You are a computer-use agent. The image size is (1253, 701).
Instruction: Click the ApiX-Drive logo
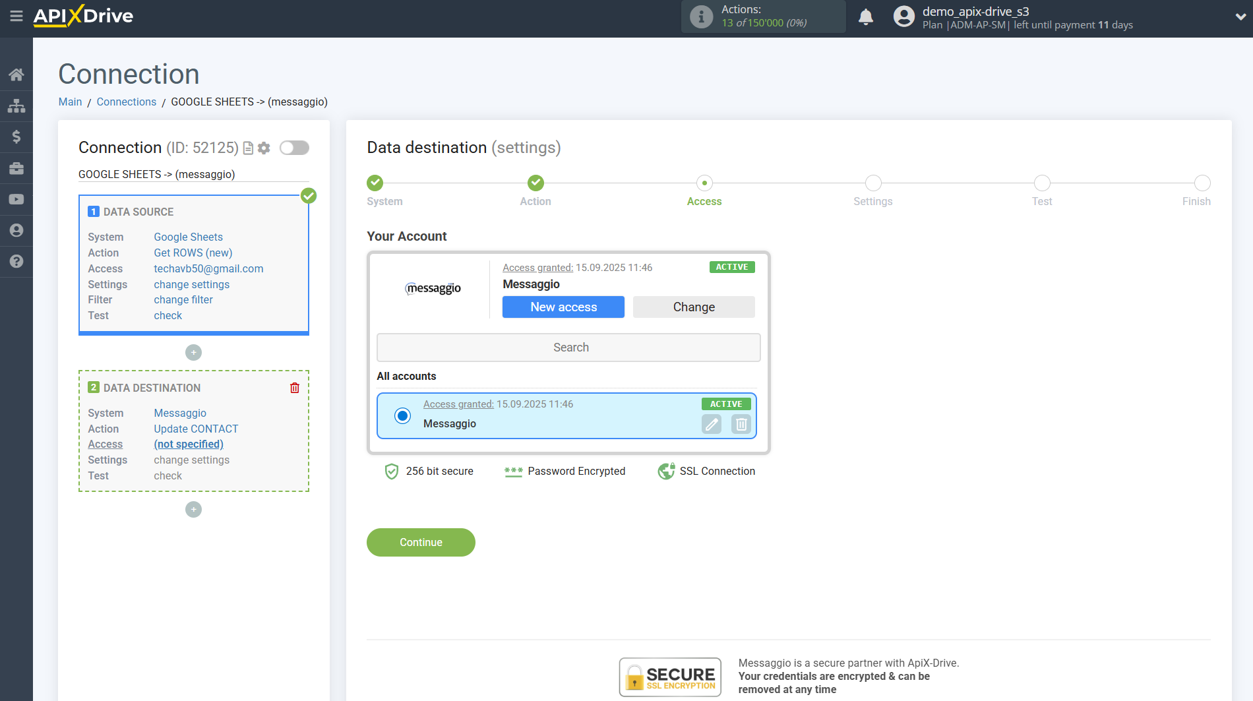(84, 16)
